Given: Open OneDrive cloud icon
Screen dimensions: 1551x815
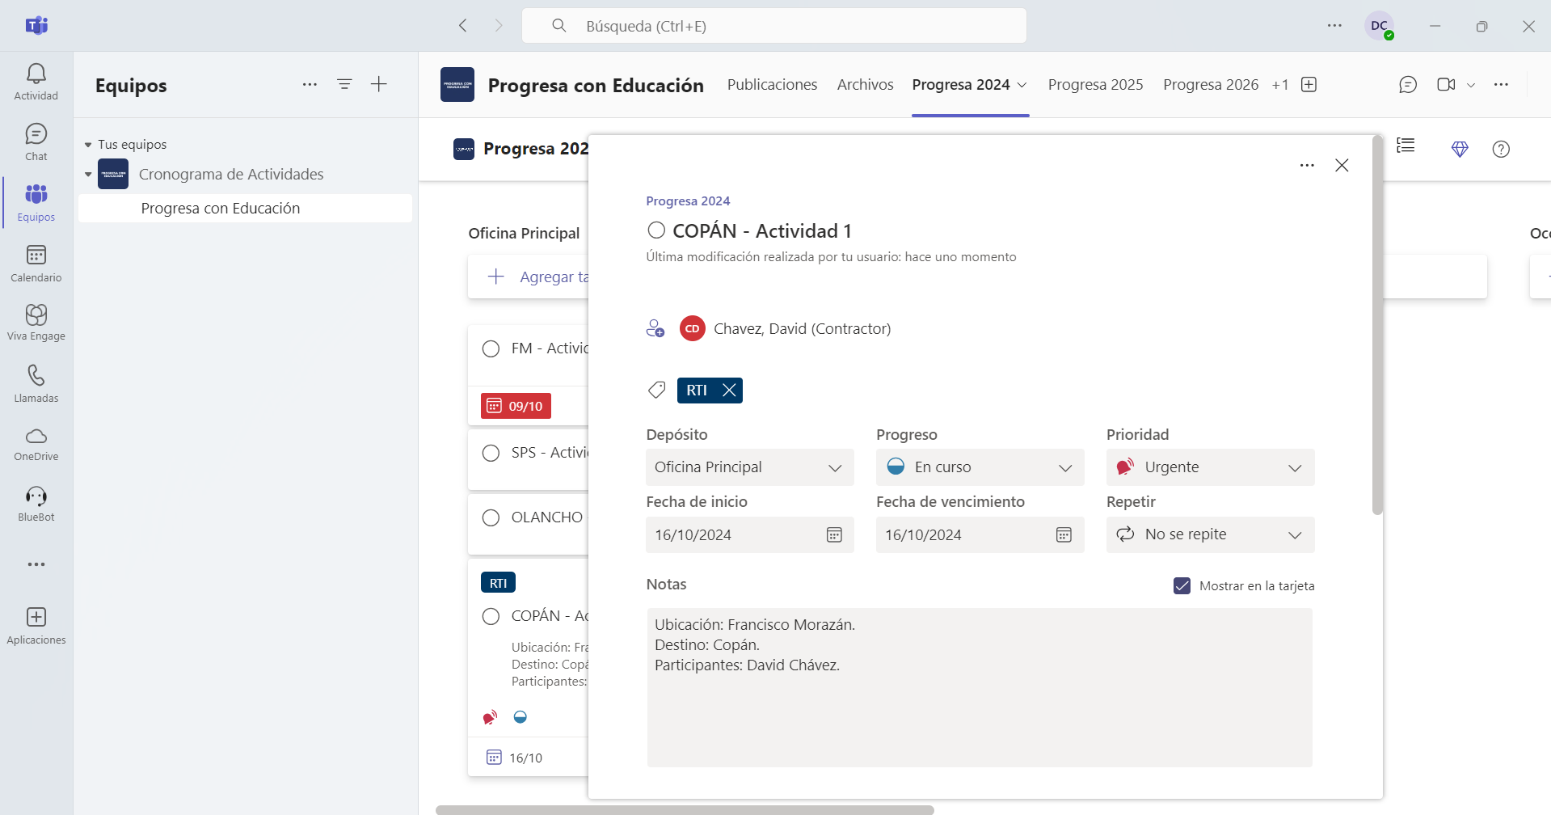Looking at the screenshot, I should (x=36, y=444).
